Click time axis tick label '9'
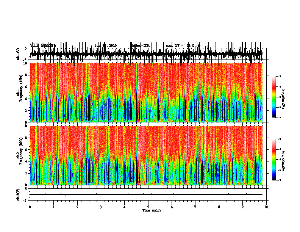 242,207
